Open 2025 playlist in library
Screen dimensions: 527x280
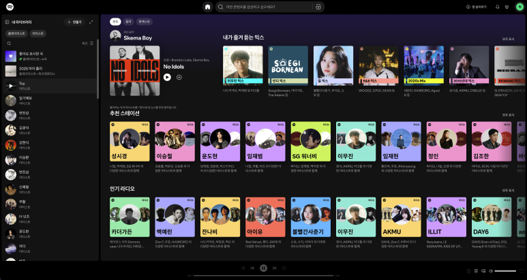(50, 71)
